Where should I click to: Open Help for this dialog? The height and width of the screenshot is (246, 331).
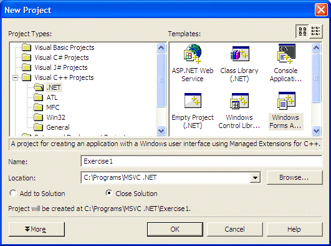click(294, 229)
